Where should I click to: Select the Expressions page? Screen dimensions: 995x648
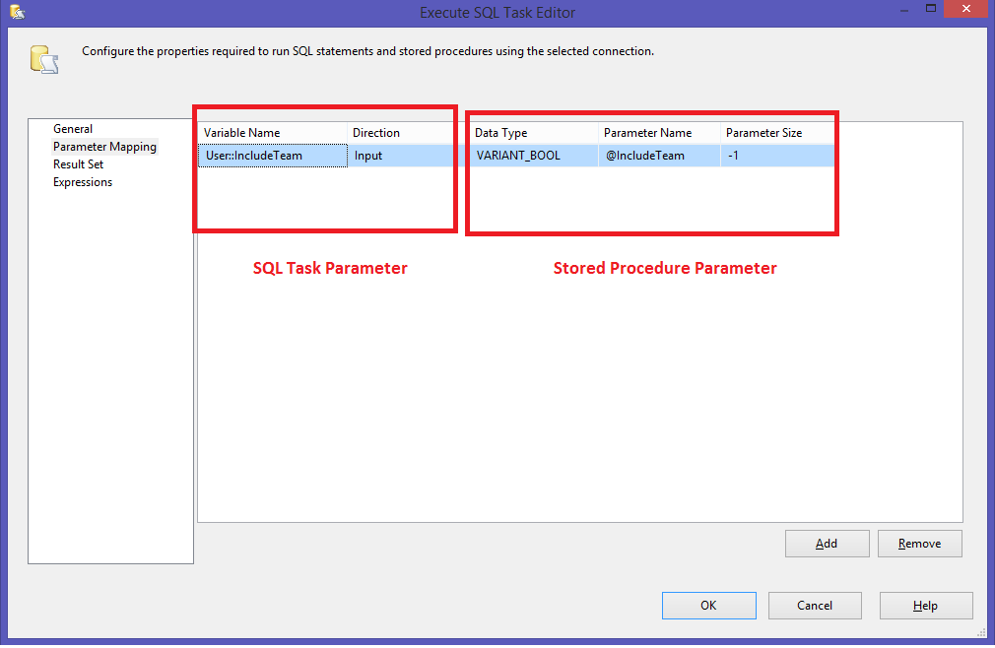pos(82,181)
